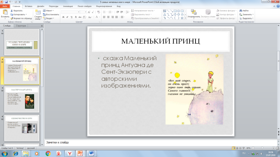This screenshot has height=157, width=280.
Task: Select the oval shape in the shapes gallery
Action: tap(178, 11)
